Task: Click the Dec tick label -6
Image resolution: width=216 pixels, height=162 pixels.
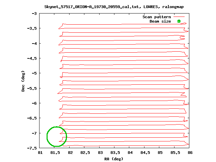Action: 34,103
